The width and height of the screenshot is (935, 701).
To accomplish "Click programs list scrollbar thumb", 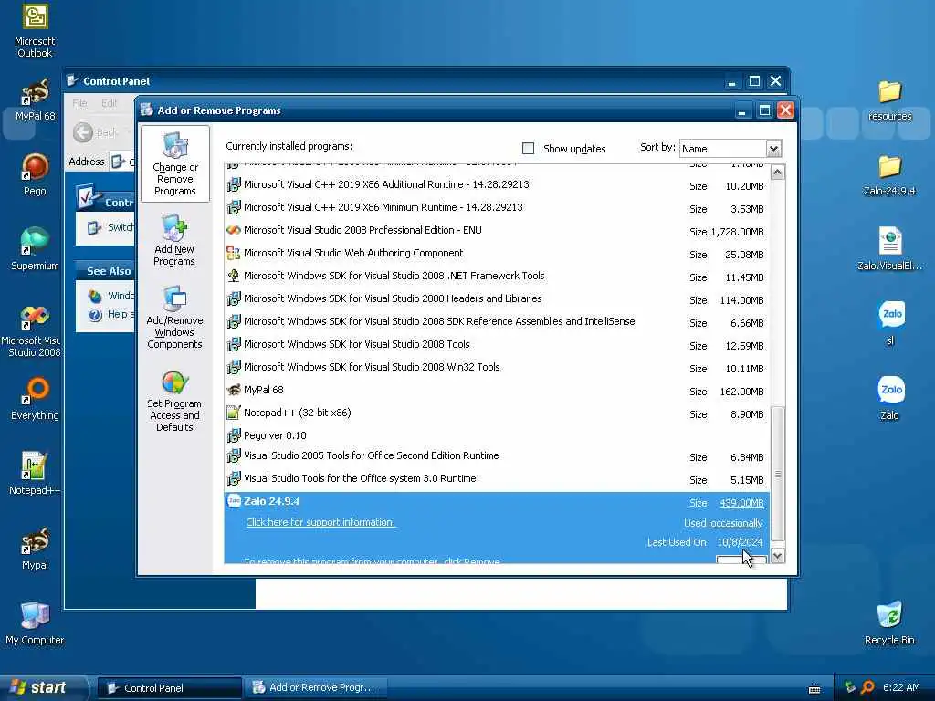I will [778, 474].
